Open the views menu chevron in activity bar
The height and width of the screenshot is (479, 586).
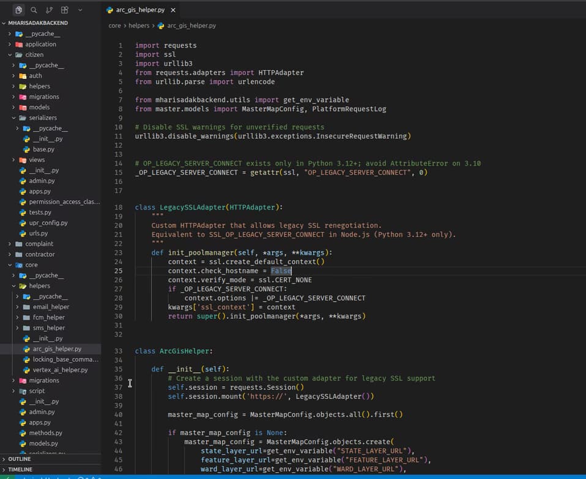point(81,10)
